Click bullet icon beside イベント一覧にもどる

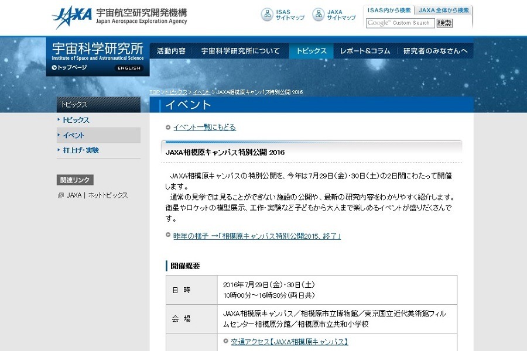click(x=168, y=128)
